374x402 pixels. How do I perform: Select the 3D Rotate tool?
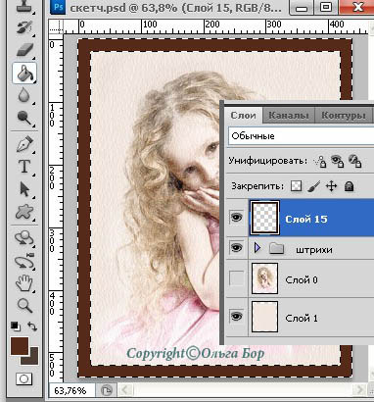24,238
